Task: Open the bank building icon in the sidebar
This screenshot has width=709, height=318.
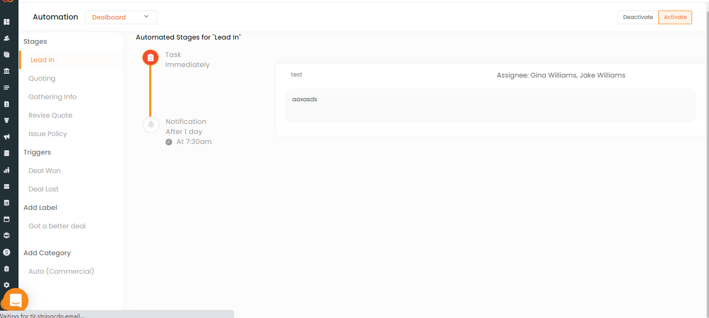Action: pos(7,71)
